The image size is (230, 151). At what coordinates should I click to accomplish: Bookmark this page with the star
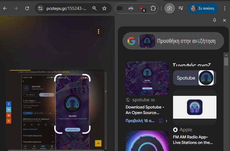click(104, 8)
